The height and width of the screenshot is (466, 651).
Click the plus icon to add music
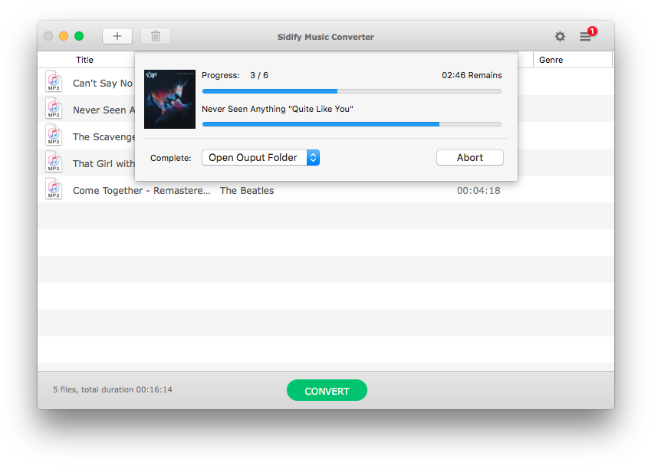(117, 36)
